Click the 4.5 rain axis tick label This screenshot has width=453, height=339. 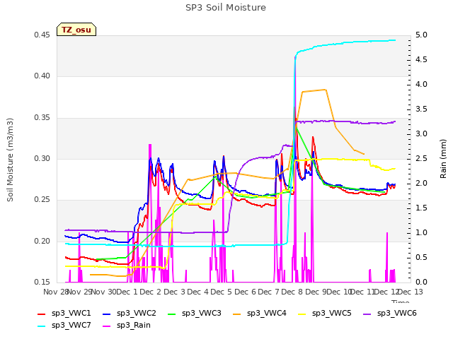(x=421, y=60)
